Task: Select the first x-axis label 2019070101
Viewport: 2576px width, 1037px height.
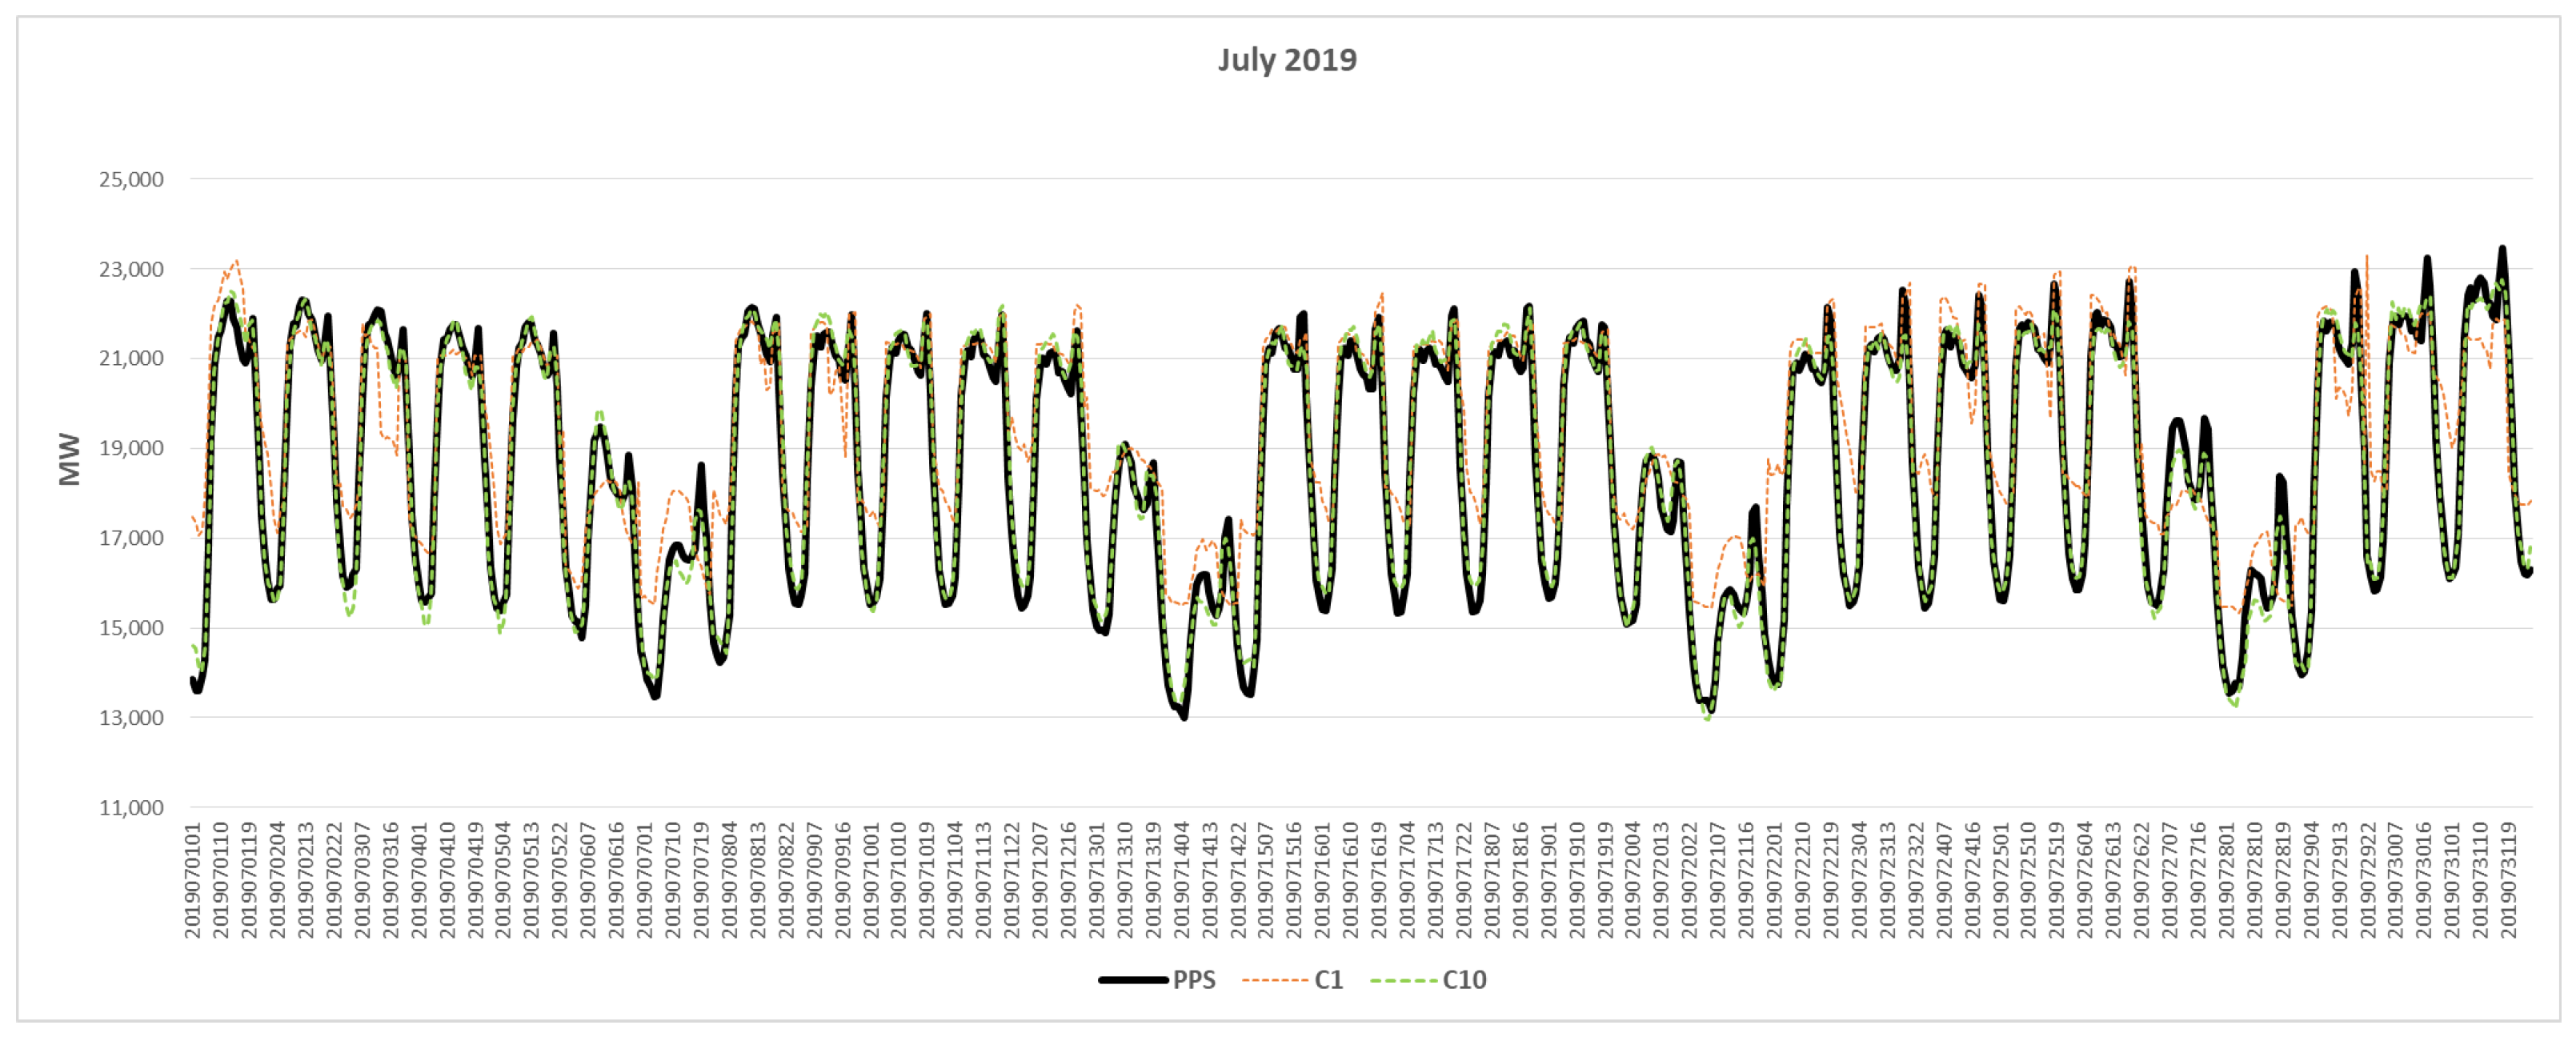Action: point(192,880)
